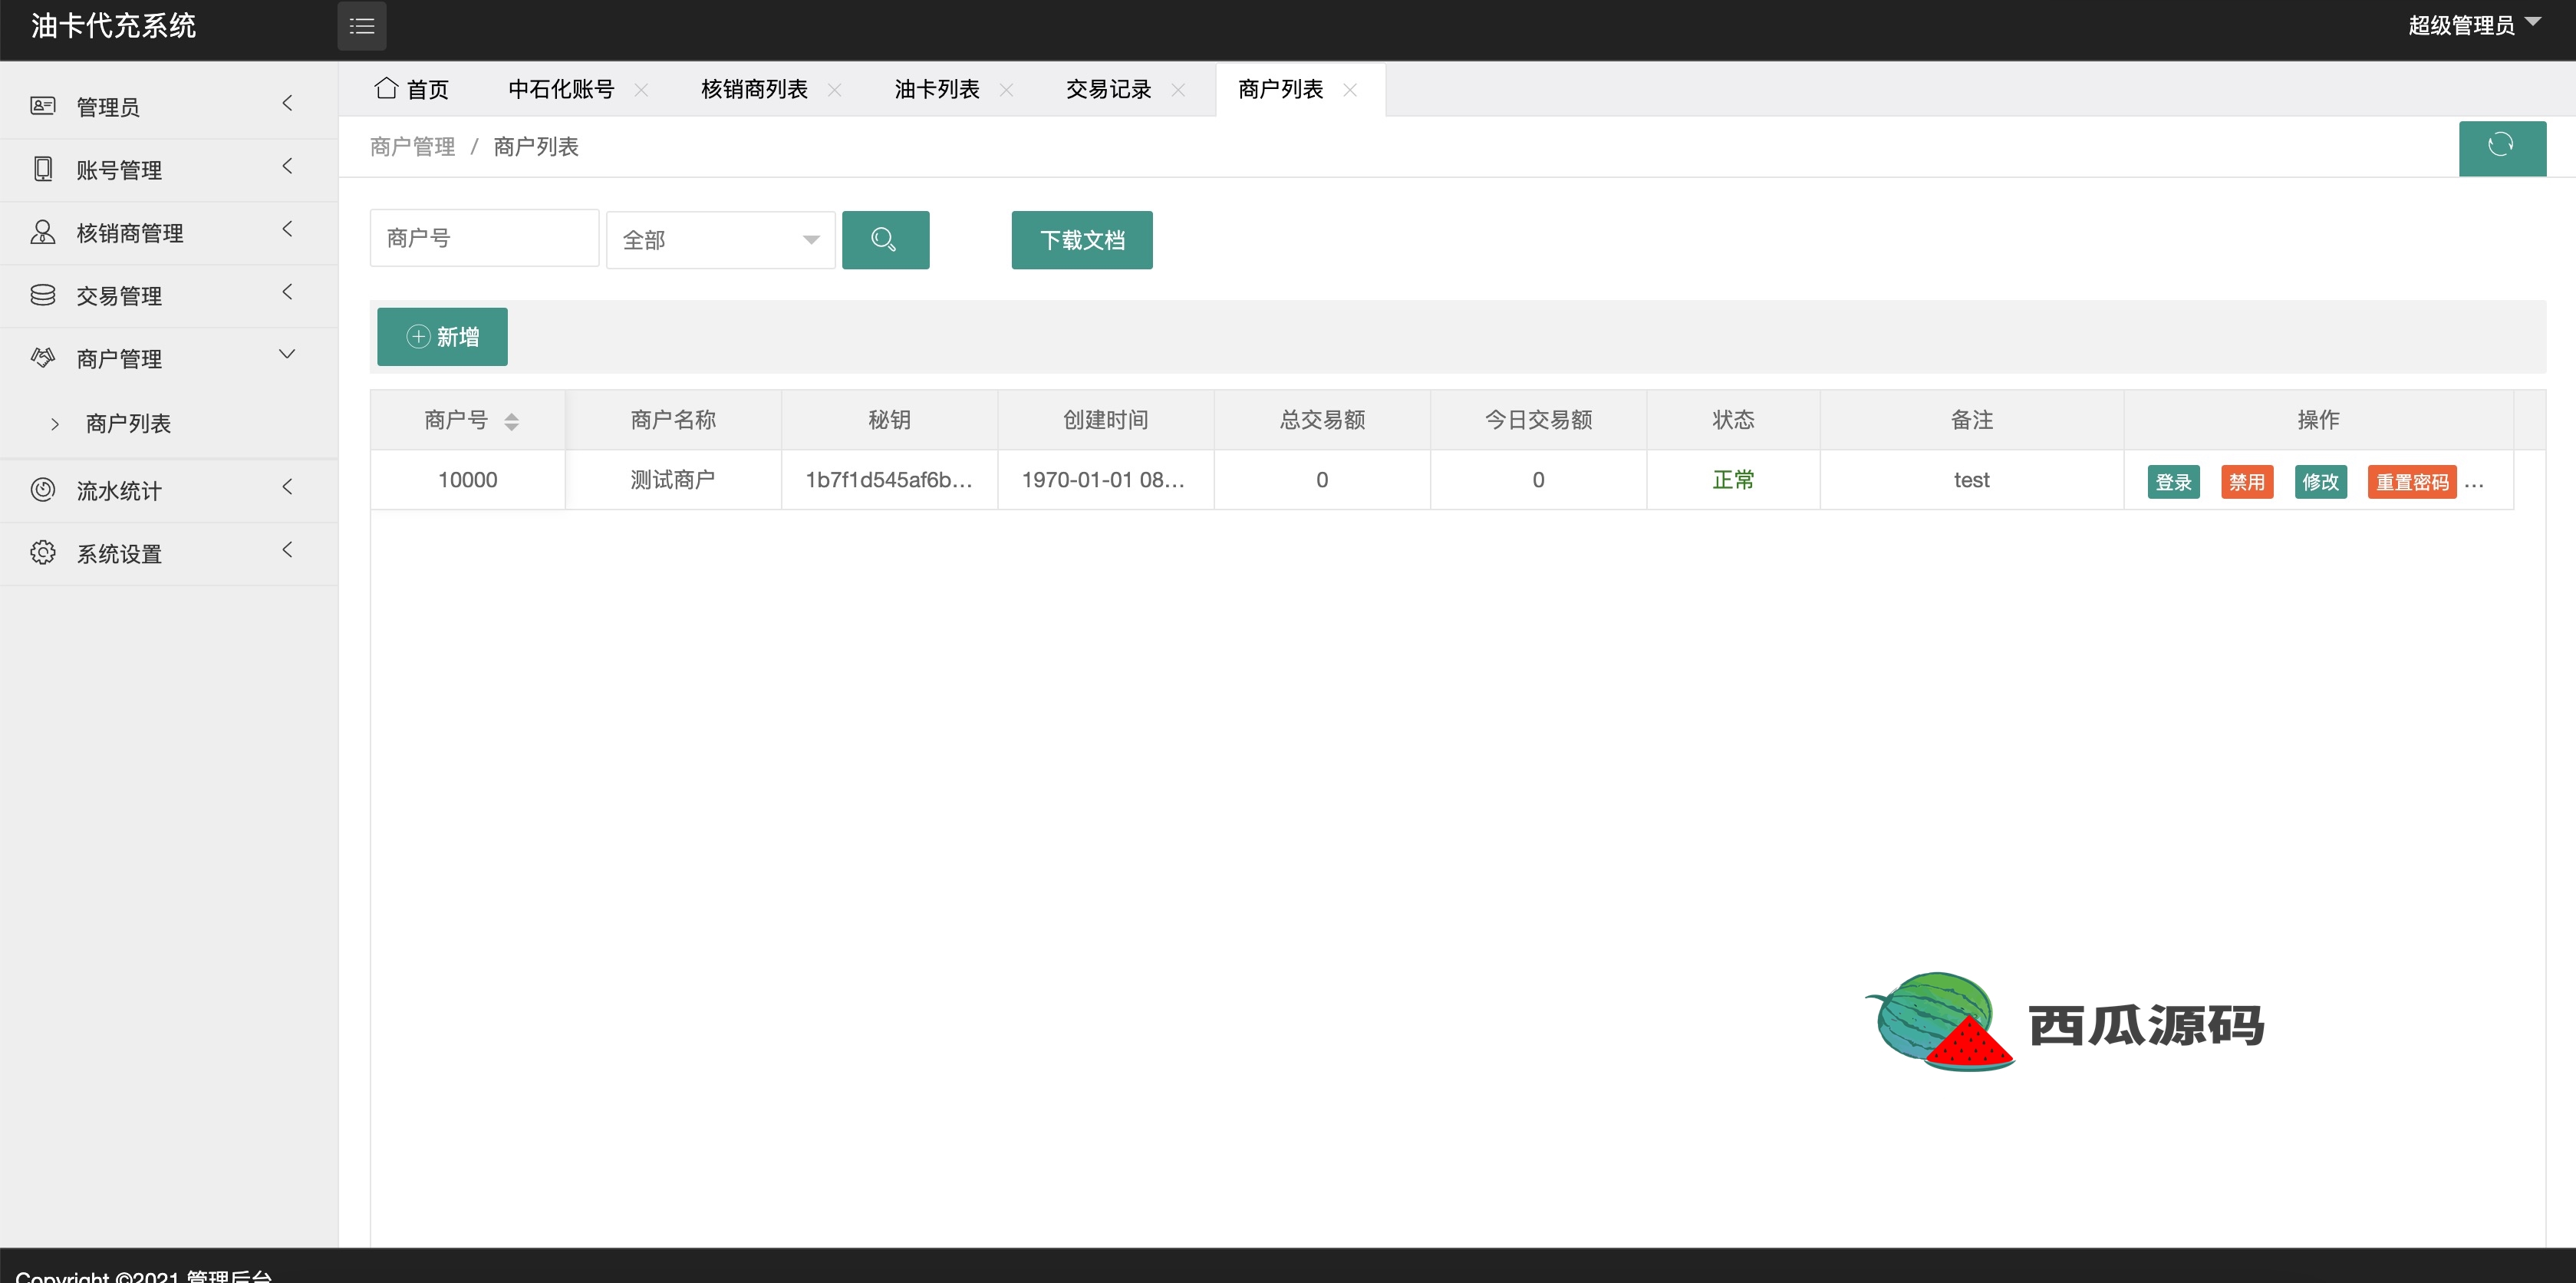Screen dimensions: 2576x1283
Task: Open the 全部 status dropdown
Action: click(x=720, y=240)
